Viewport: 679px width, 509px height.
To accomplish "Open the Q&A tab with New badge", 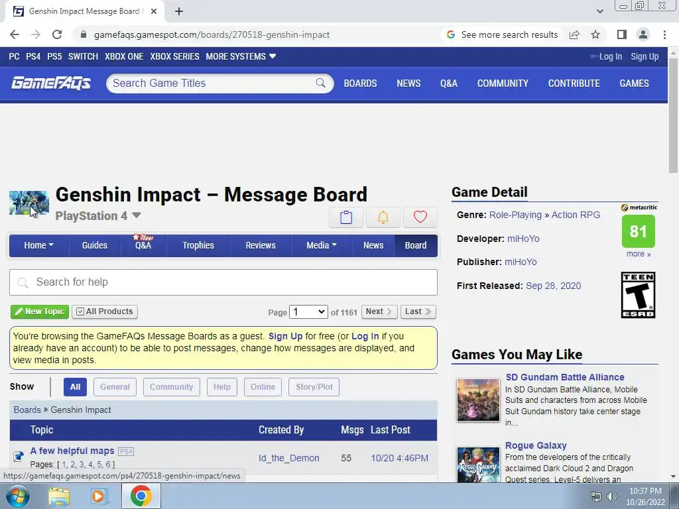I will (143, 245).
